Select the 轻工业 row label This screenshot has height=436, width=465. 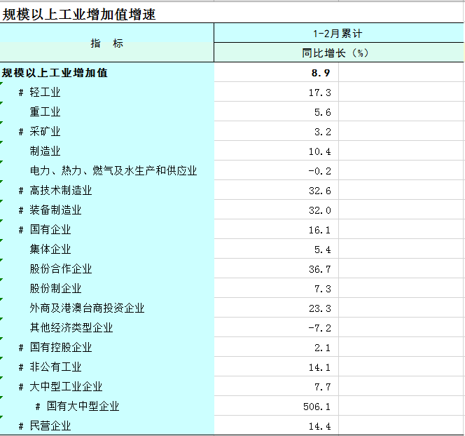45,93
